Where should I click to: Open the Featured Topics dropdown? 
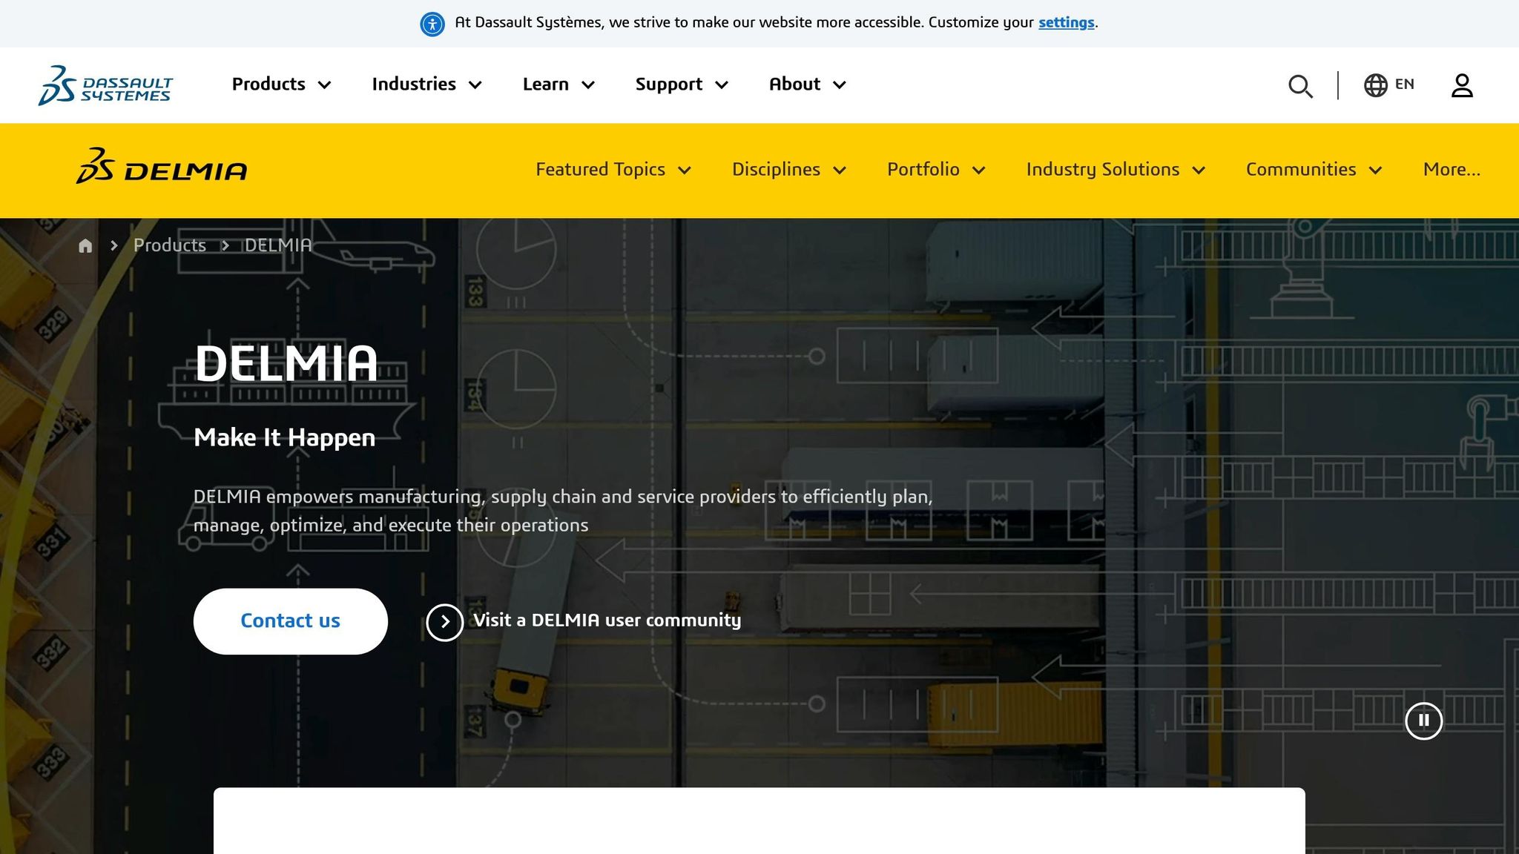[613, 170]
